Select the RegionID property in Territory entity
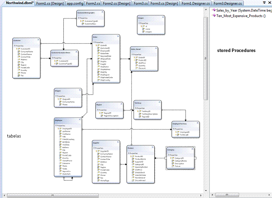 click(x=145, y=117)
